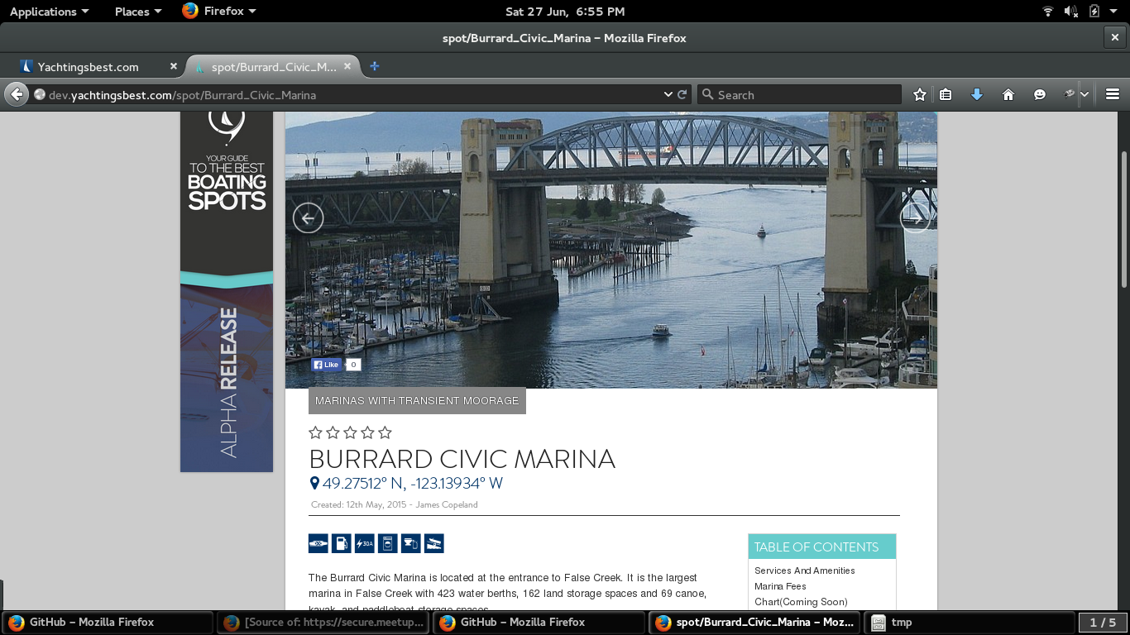Rate the marina with the first star
Viewport: 1130px width, 635px height.
tap(315, 432)
